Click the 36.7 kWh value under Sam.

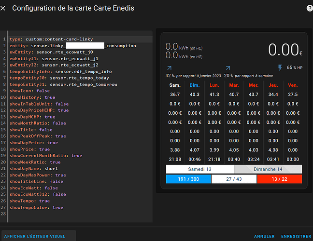point(175,94)
